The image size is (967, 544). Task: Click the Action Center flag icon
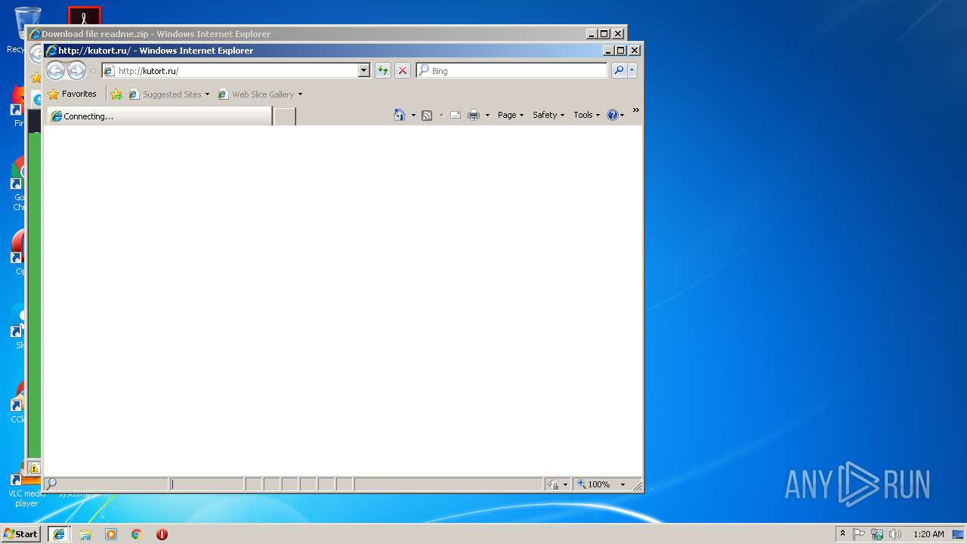coord(859,534)
